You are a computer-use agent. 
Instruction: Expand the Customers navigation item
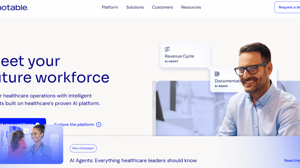tap(162, 7)
